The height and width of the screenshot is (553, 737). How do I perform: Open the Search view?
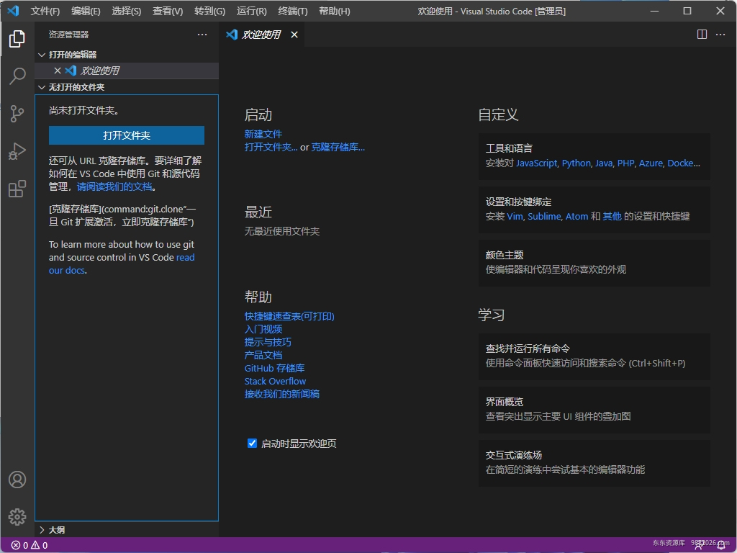coord(17,76)
